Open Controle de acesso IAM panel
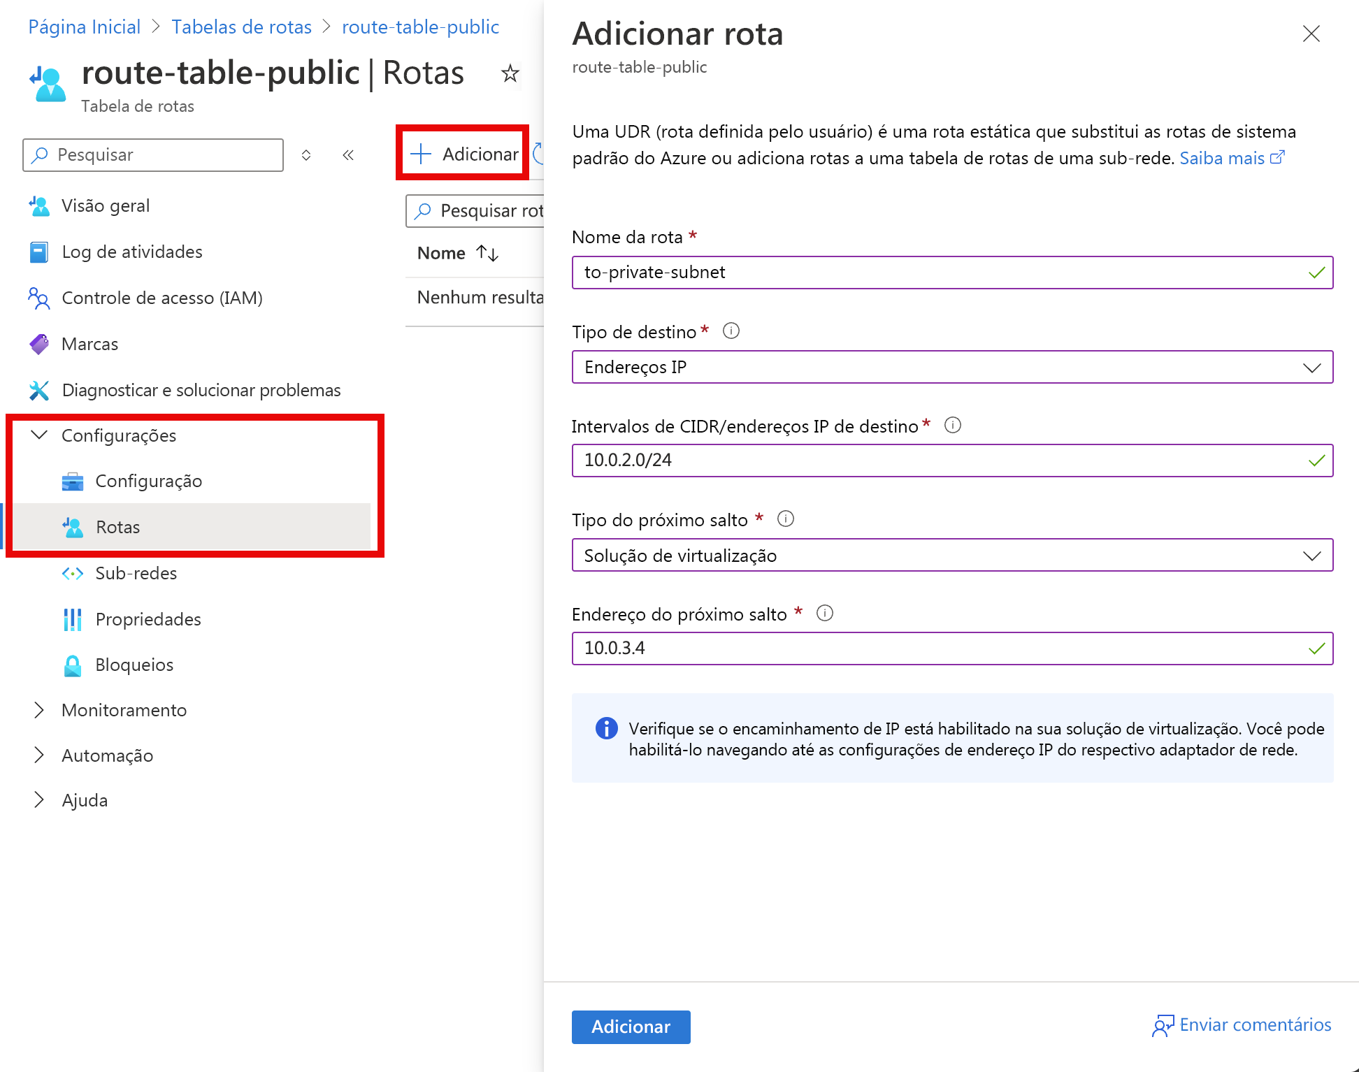The width and height of the screenshot is (1359, 1072). (x=164, y=299)
